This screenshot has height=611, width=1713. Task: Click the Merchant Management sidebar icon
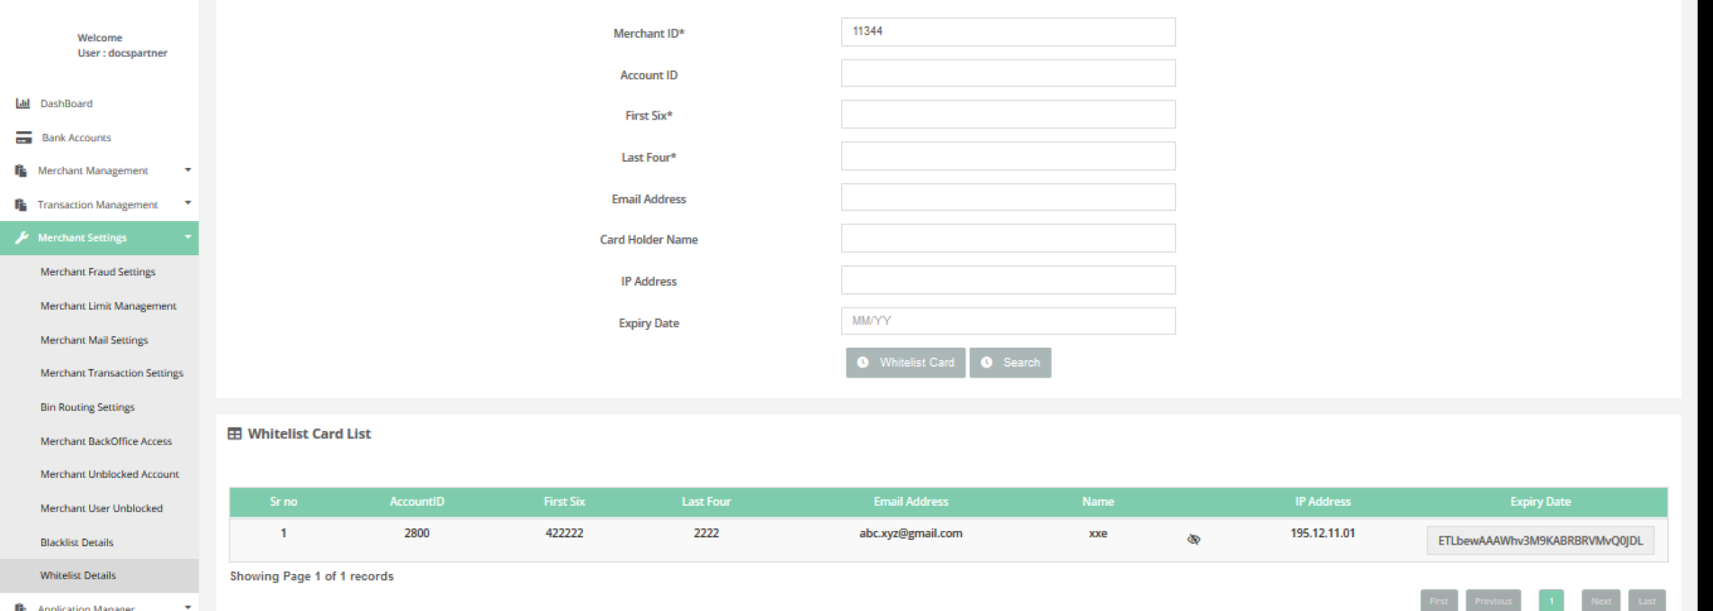[22, 171]
